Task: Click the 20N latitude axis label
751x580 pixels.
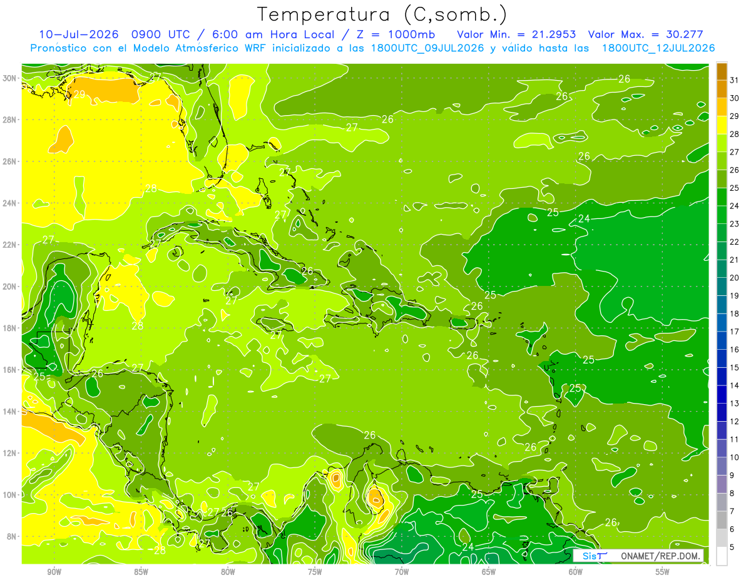Action: 9,287
